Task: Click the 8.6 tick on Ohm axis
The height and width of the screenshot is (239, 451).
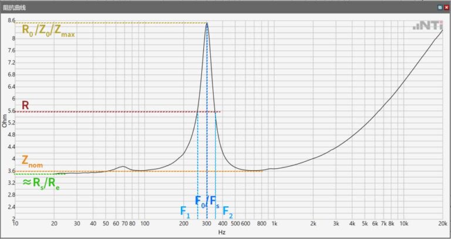Action: [11, 21]
